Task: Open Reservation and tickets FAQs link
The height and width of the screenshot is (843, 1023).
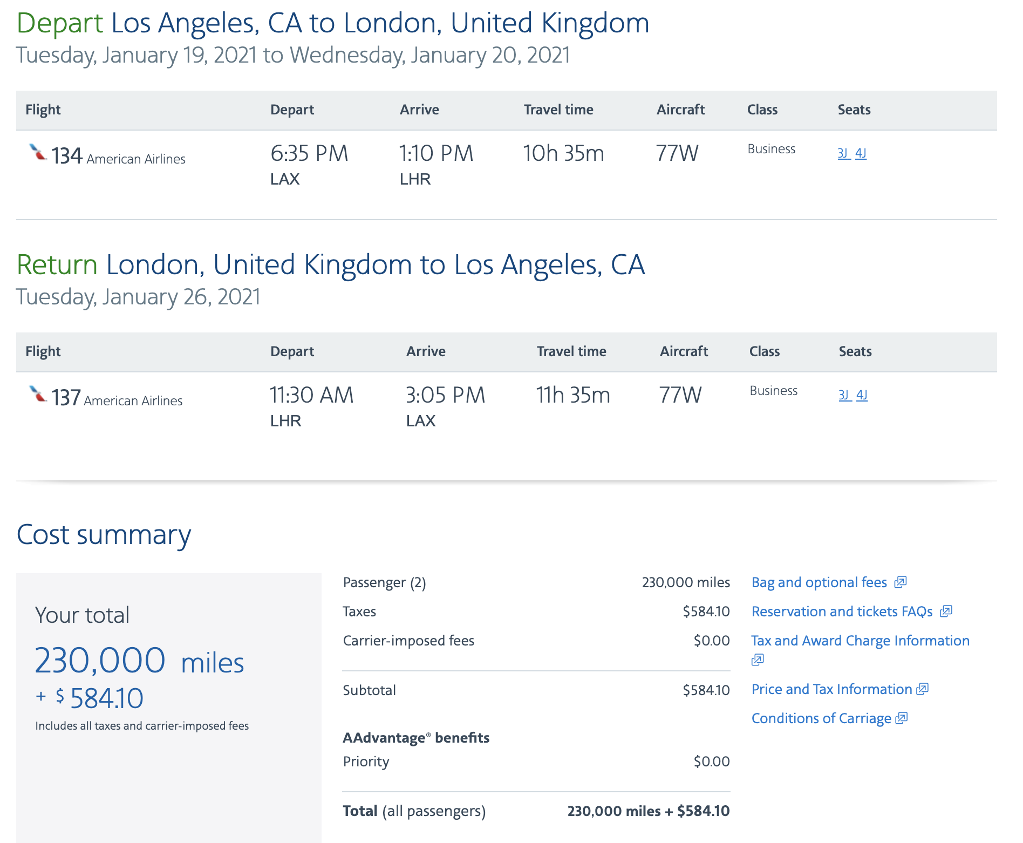Action: pyautogui.click(x=842, y=611)
